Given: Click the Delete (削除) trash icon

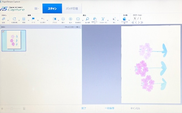Looking at the screenshot, I should [x=24, y=19].
